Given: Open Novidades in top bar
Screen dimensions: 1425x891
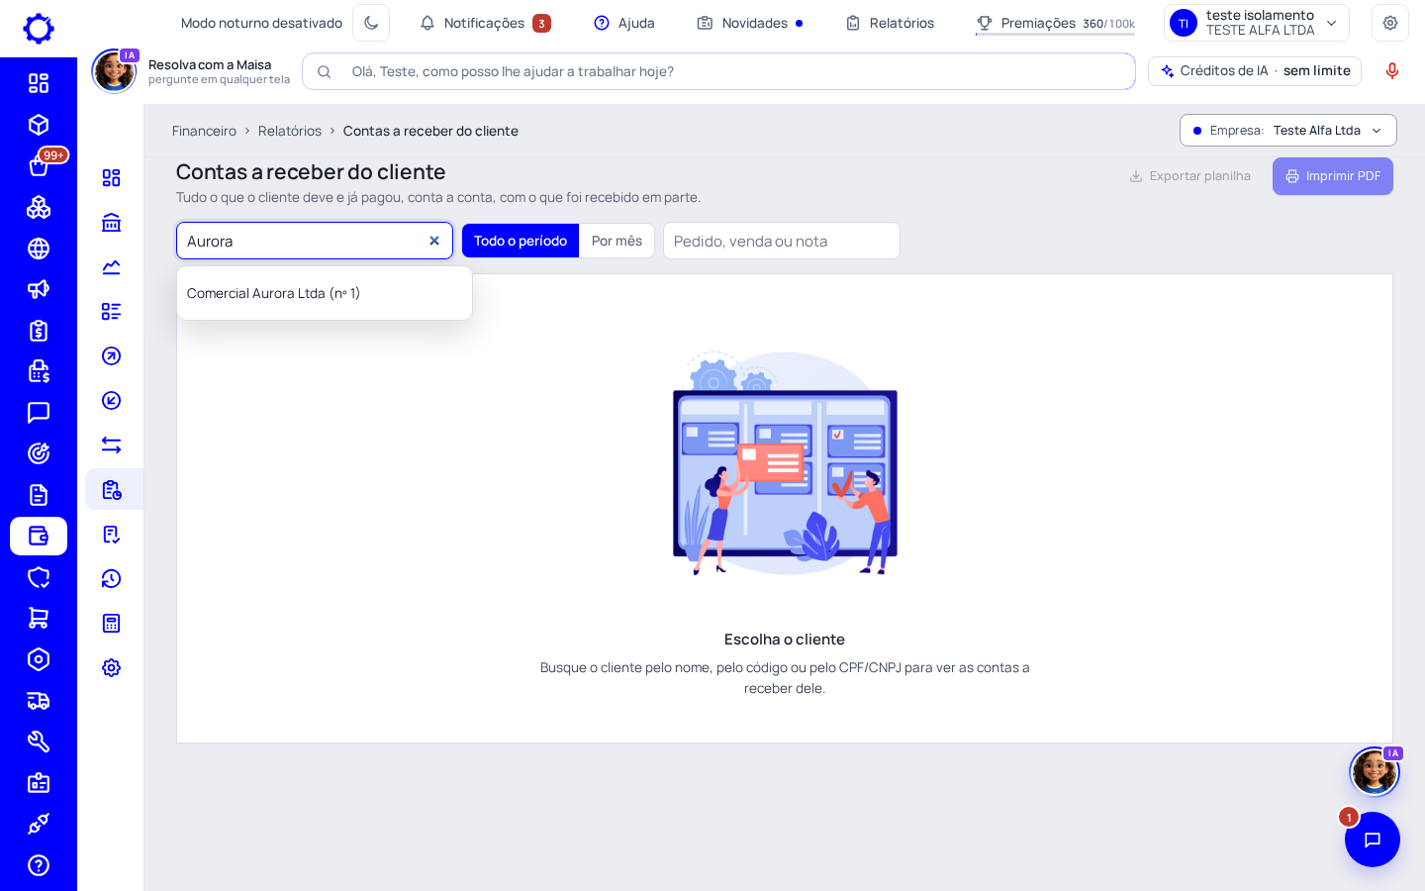Looking at the screenshot, I should [x=749, y=23].
